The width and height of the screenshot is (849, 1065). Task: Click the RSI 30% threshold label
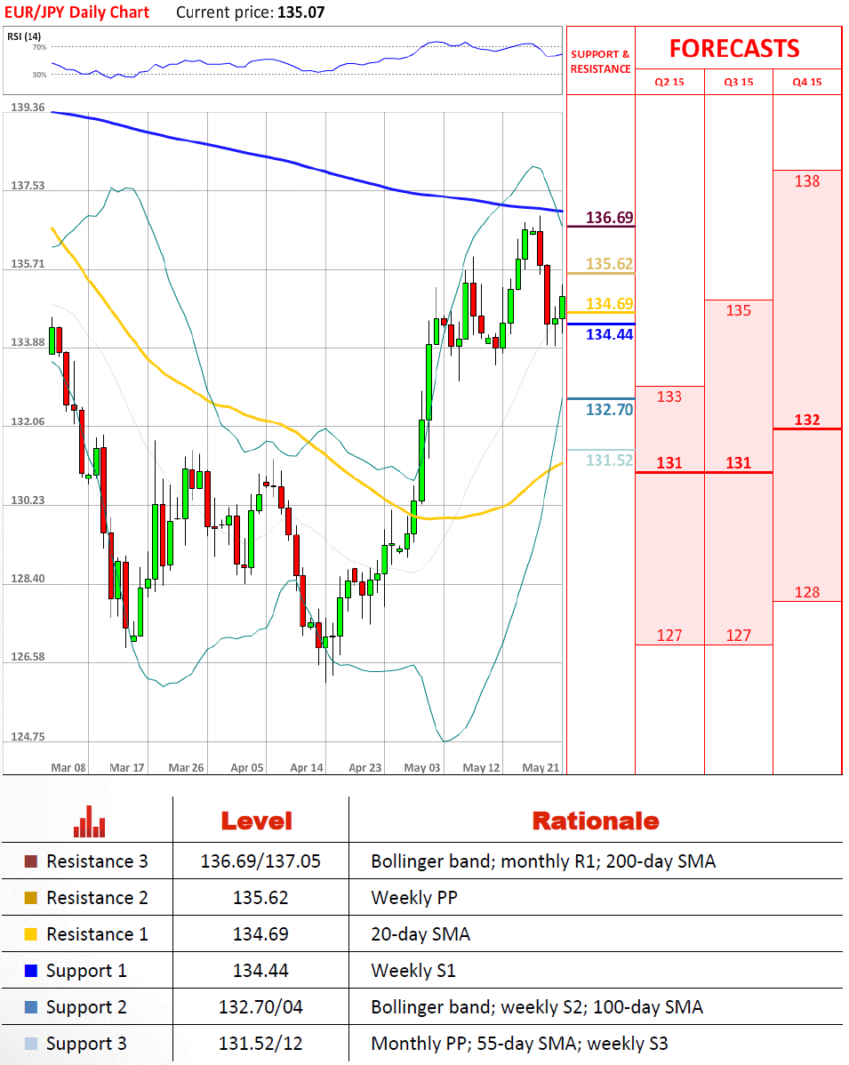tap(39, 75)
